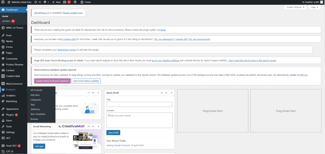325x154 pixels.
Task: Choose Categories from the Products submenu
Action: [x=36, y=100]
